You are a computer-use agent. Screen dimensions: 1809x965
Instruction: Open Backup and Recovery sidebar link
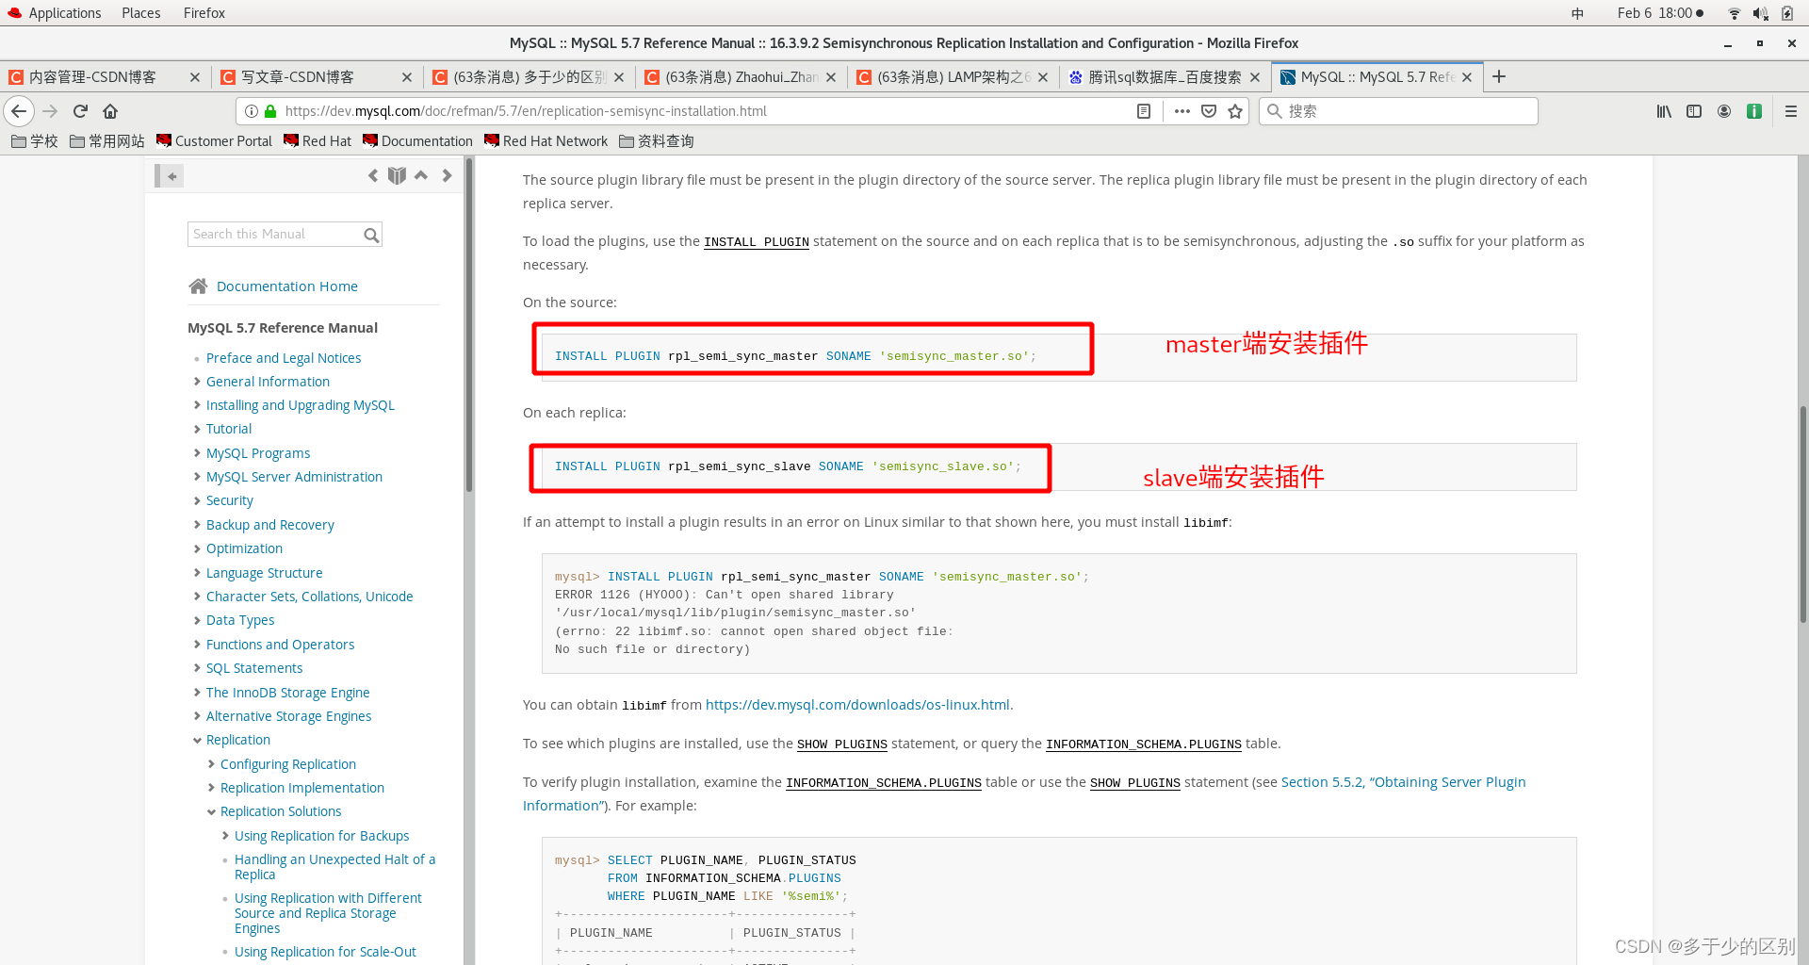click(x=270, y=525)
